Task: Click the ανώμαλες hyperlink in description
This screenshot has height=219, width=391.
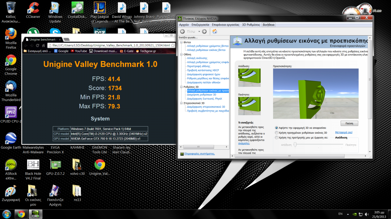Action: [x=244, y=143]
